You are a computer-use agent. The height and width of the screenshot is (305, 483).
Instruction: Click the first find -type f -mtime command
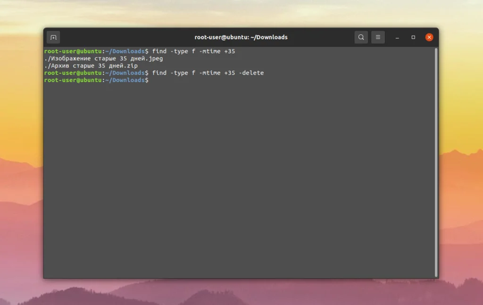pyautogui.click(x=193, y=51)
